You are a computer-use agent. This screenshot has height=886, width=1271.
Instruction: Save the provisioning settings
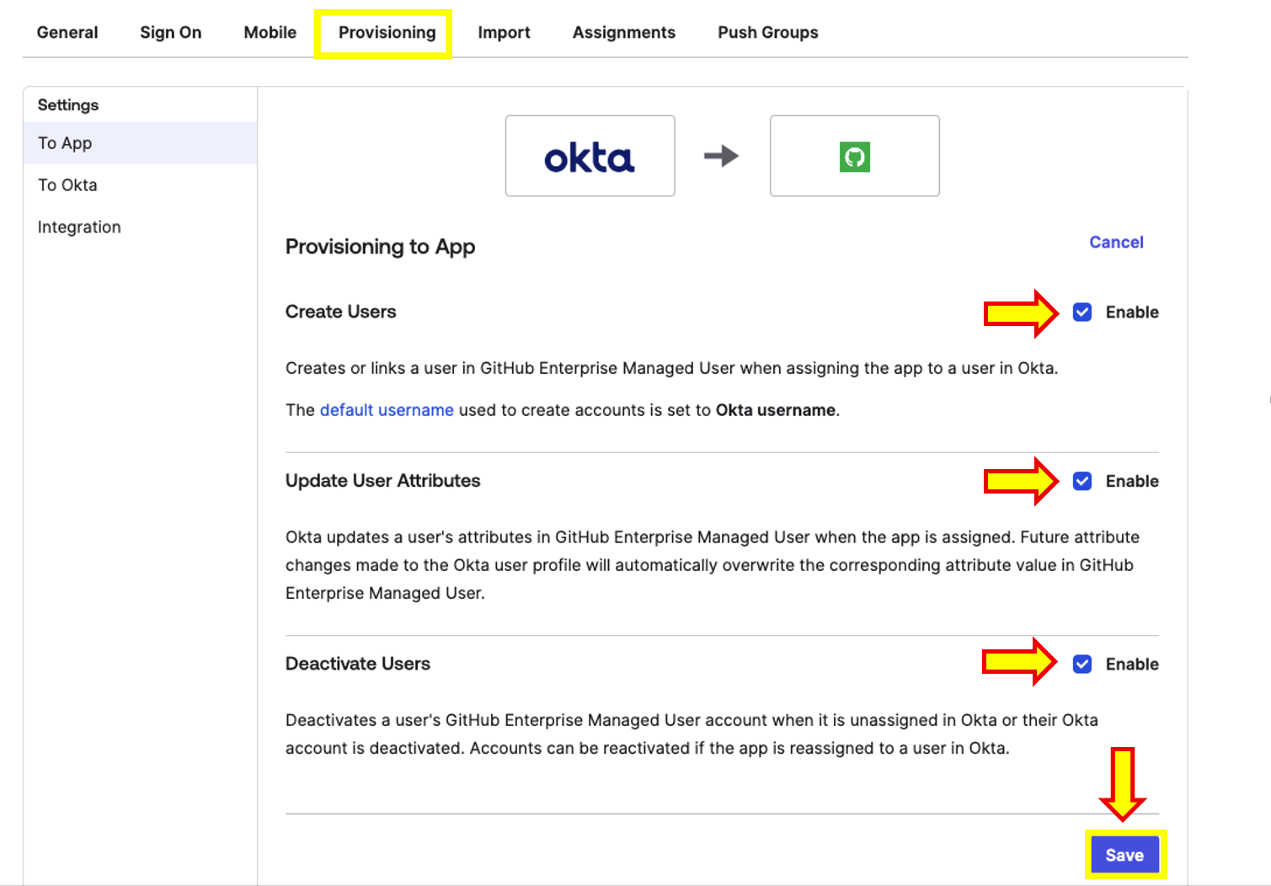pos(1124,855)
